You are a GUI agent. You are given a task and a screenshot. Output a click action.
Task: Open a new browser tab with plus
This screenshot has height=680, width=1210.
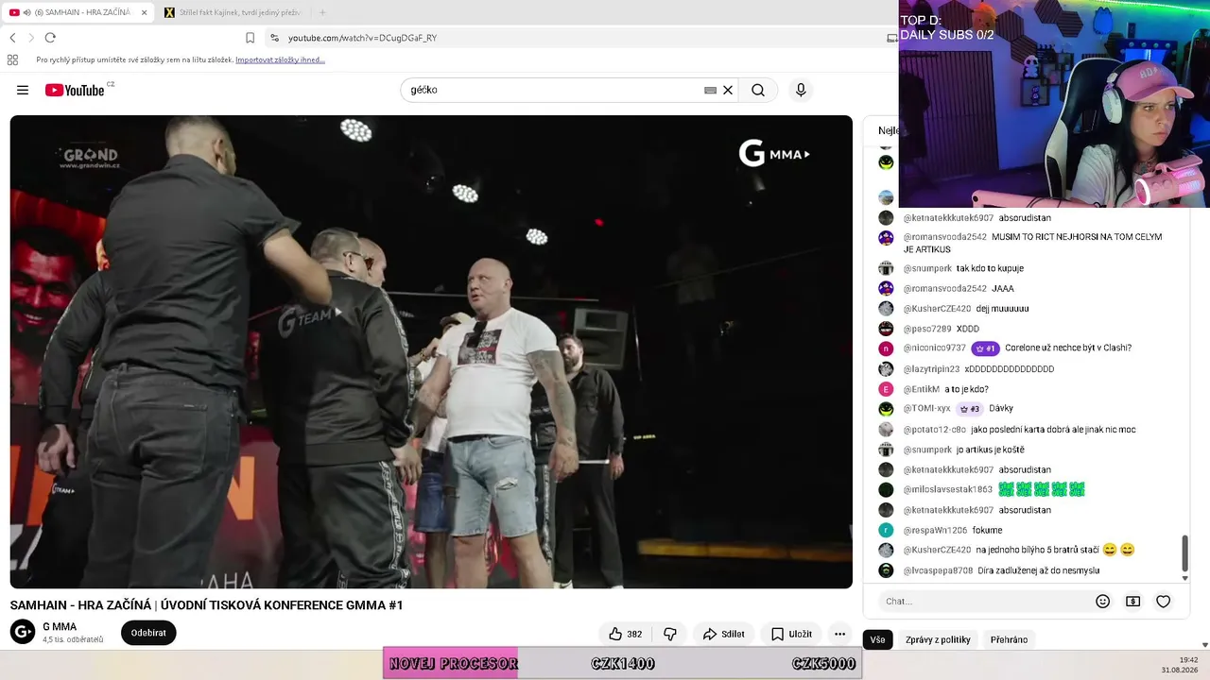pos(322,12)
